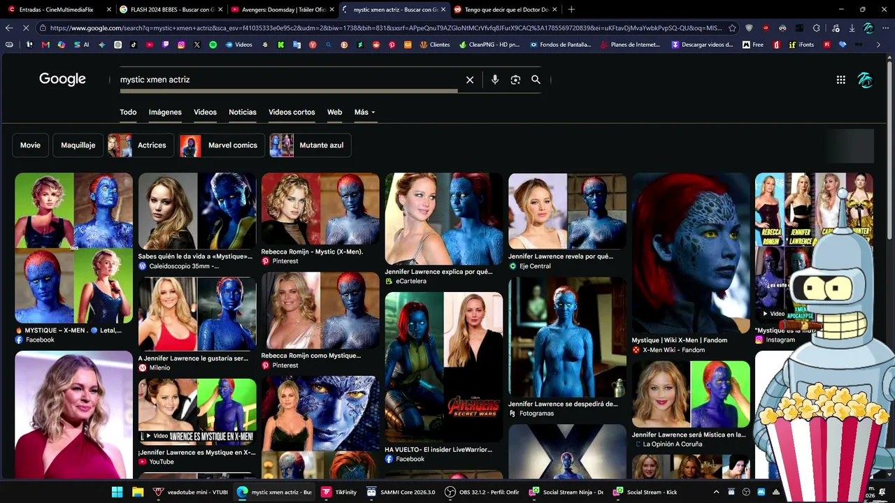This screenshot has height=503, width=895.
Task: Open OBS 32.1.2 from the taskbar
Action: [x=483, y=492]
